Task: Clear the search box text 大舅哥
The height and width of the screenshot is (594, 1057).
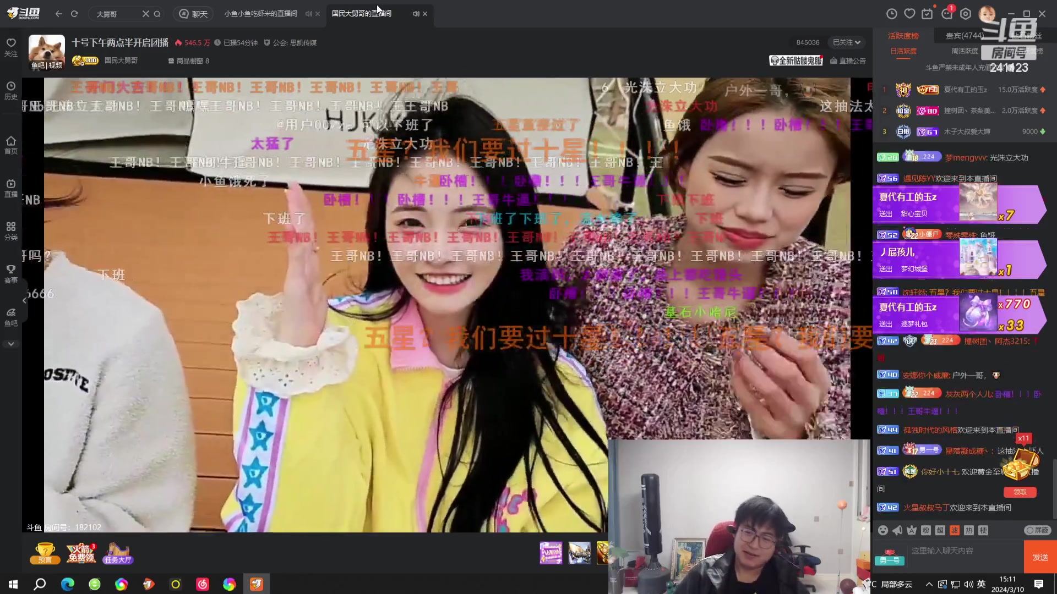Action: [145, 14]
